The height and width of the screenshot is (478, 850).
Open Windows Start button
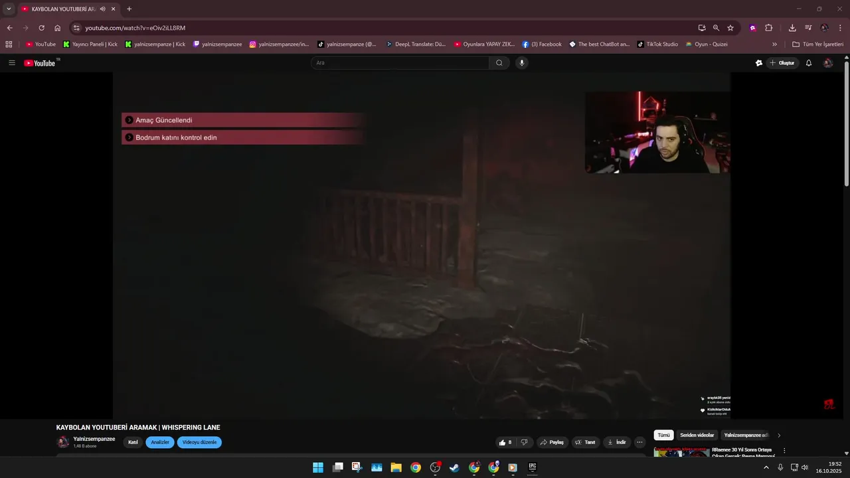[x=318, y=467]
